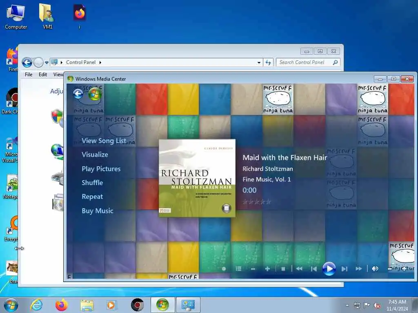Show hidden tray icons
This screenshot has width=418, height=313.
point(347,305)
